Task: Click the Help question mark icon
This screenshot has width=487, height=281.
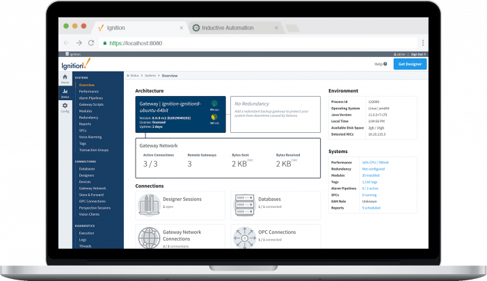Action: pyautogui.click(x=385, y=64)
